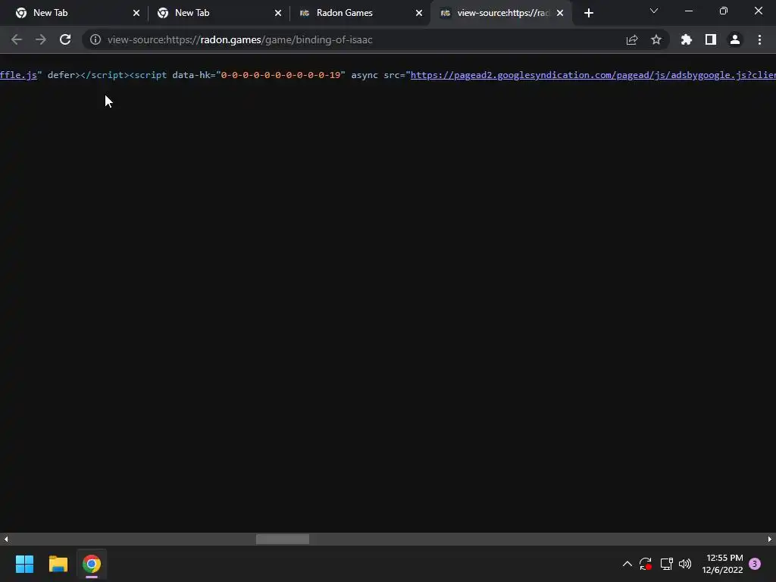
Task: Go forward with the browser arrow
Action: pos(41,39)
